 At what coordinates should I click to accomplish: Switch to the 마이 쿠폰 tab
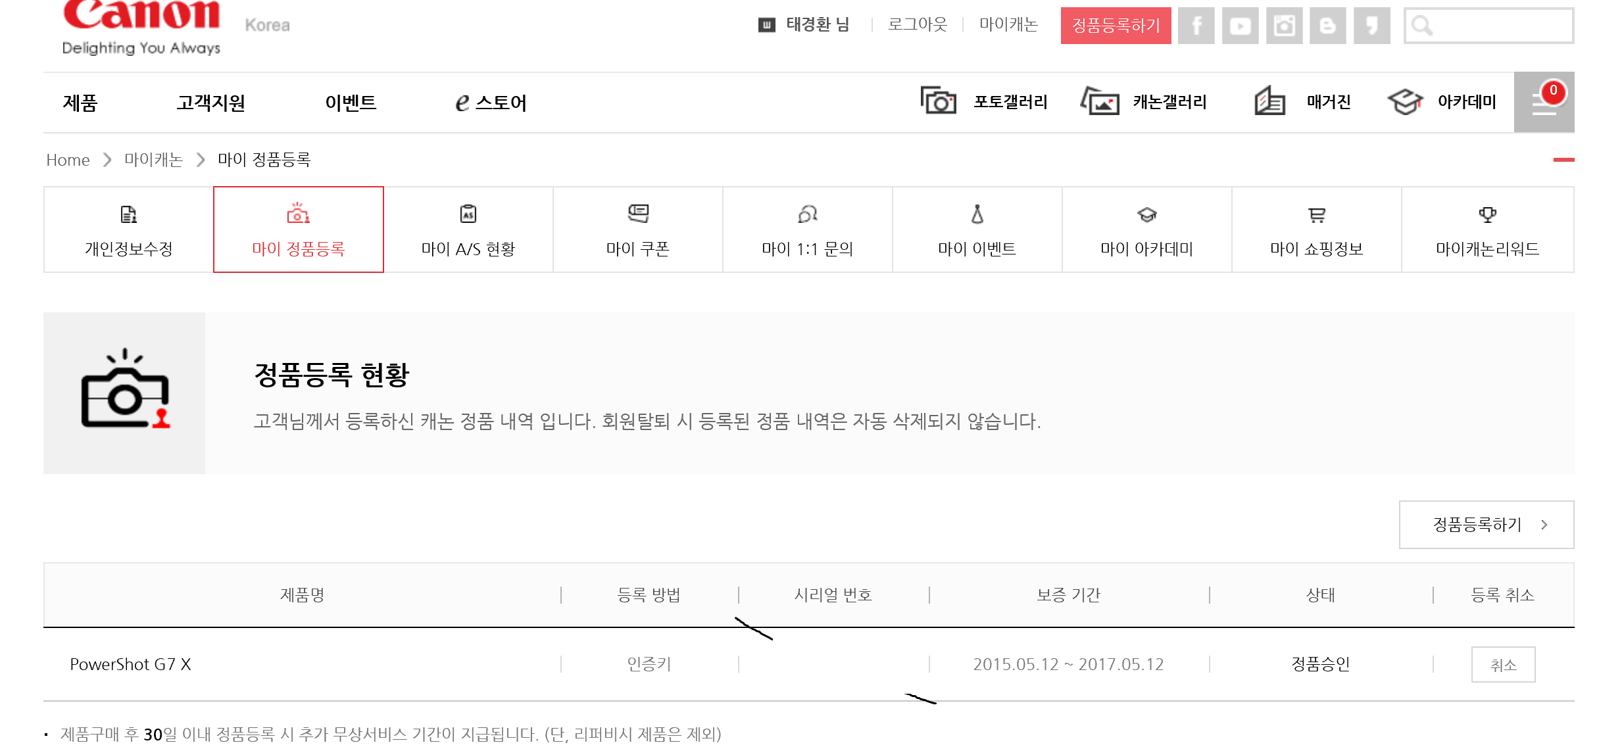637,230
